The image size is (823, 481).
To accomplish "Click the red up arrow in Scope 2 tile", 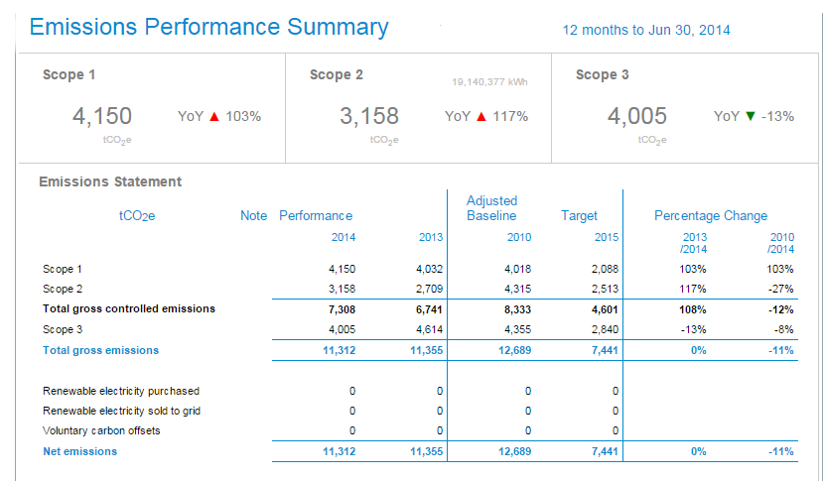I will point(480,116).
